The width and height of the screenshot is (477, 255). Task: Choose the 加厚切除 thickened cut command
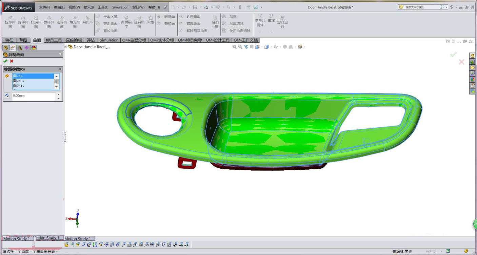(x=233, y=23)
